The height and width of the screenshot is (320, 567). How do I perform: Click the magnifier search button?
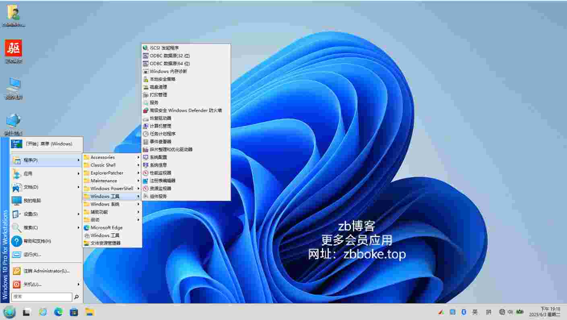(x=76, y=297)
